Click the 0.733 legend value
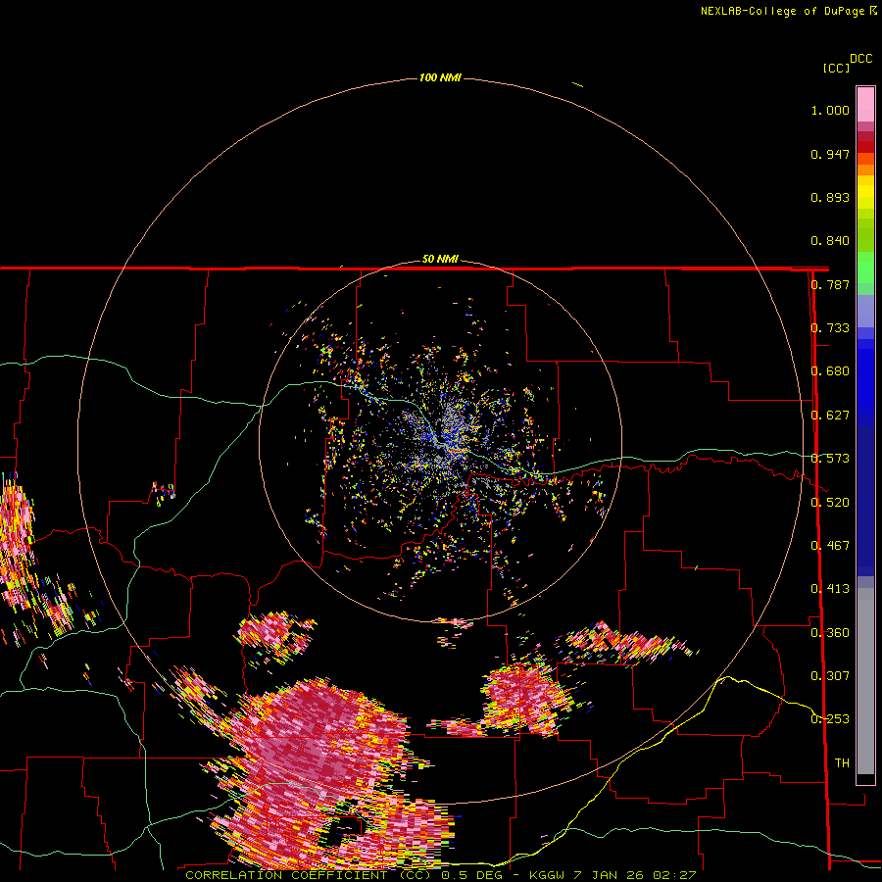The image size is (882, 882). [830, 328]
